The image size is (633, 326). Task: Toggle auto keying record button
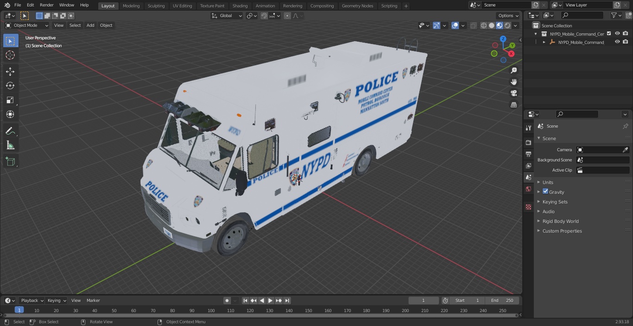pos(227,301)
